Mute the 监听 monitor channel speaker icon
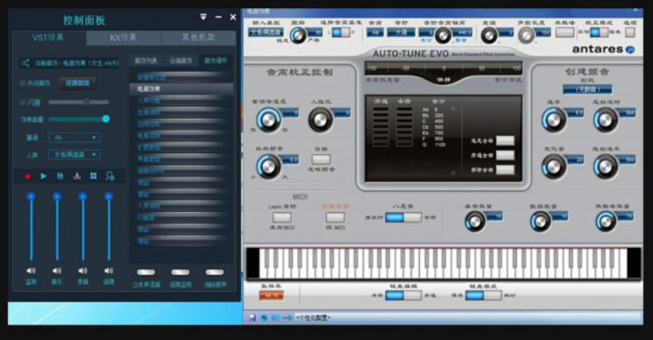Image resolution: width=653 pixels, height=340 pixels. [x=31, y=271]
